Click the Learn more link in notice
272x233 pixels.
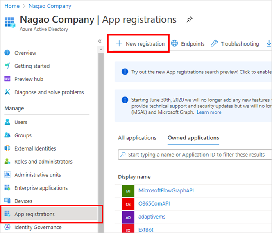209,112
